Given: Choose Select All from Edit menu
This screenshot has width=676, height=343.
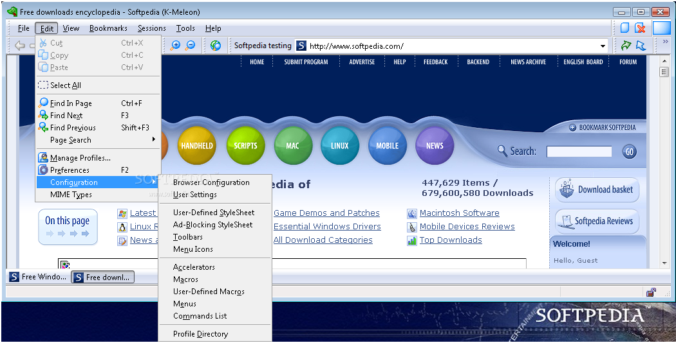Looking at the screenshot, I should pyautogui.click(x=99, y=85).
